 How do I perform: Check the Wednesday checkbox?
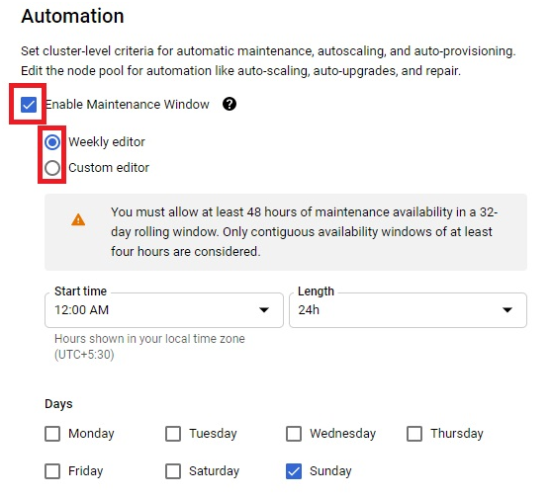(x=294, y=434)
